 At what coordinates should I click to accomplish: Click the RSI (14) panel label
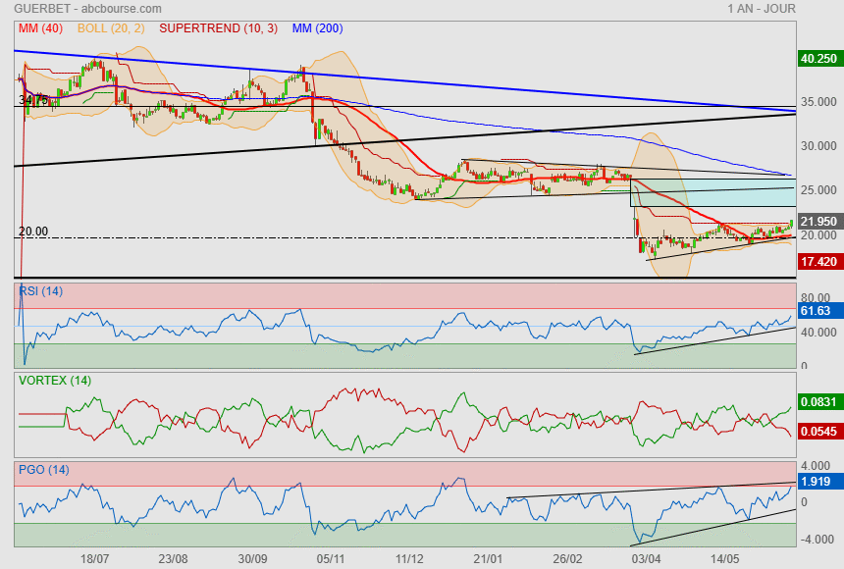tap(41, 290)
